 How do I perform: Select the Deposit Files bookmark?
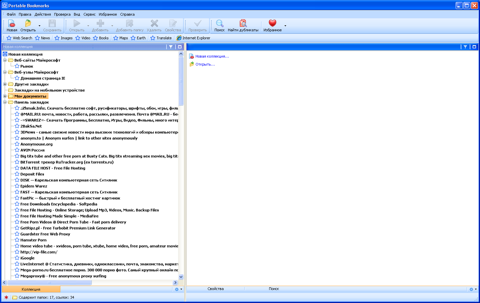point(32,174)
